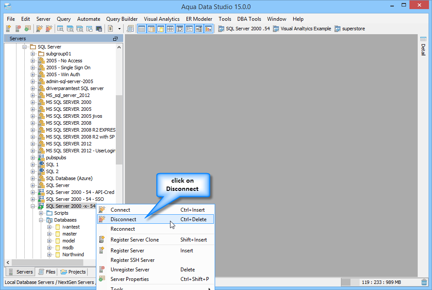Click the script scroll toolbar icon

(x=130, y=28)
